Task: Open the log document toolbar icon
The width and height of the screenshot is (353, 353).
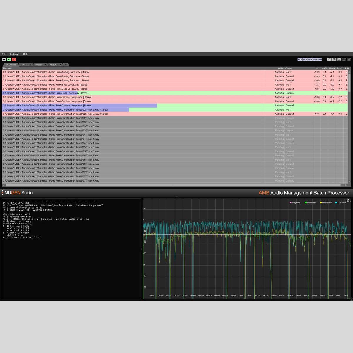Action: pyautogui.click(x=334, y=59)
